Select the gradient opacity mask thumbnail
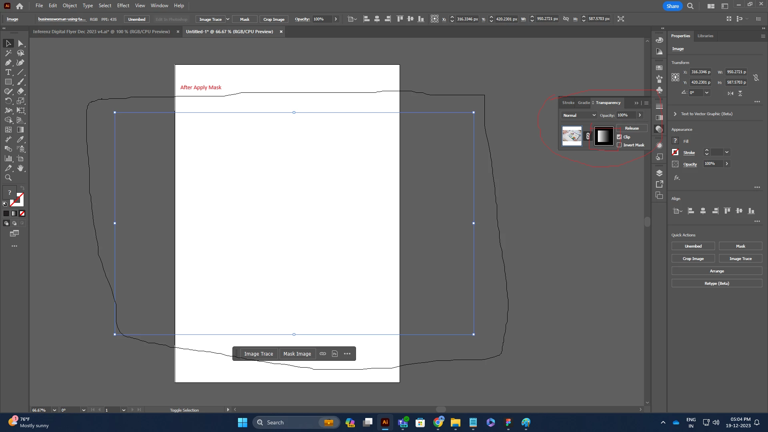This screenshot has width=768, height=432. (x=604, y=136)
